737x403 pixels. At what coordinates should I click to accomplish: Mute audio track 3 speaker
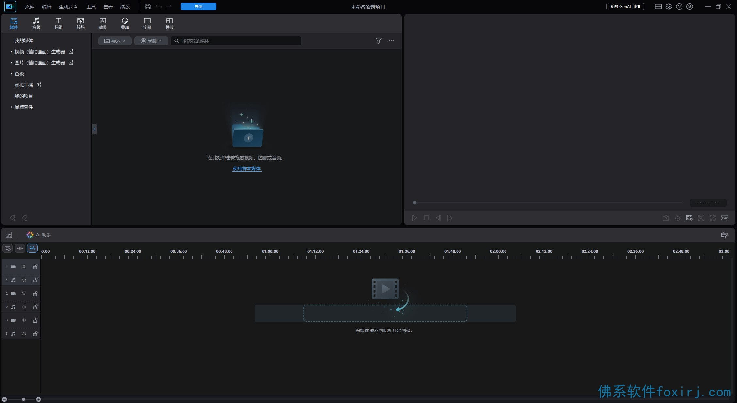pyautogui.click(x=24, y=334)
